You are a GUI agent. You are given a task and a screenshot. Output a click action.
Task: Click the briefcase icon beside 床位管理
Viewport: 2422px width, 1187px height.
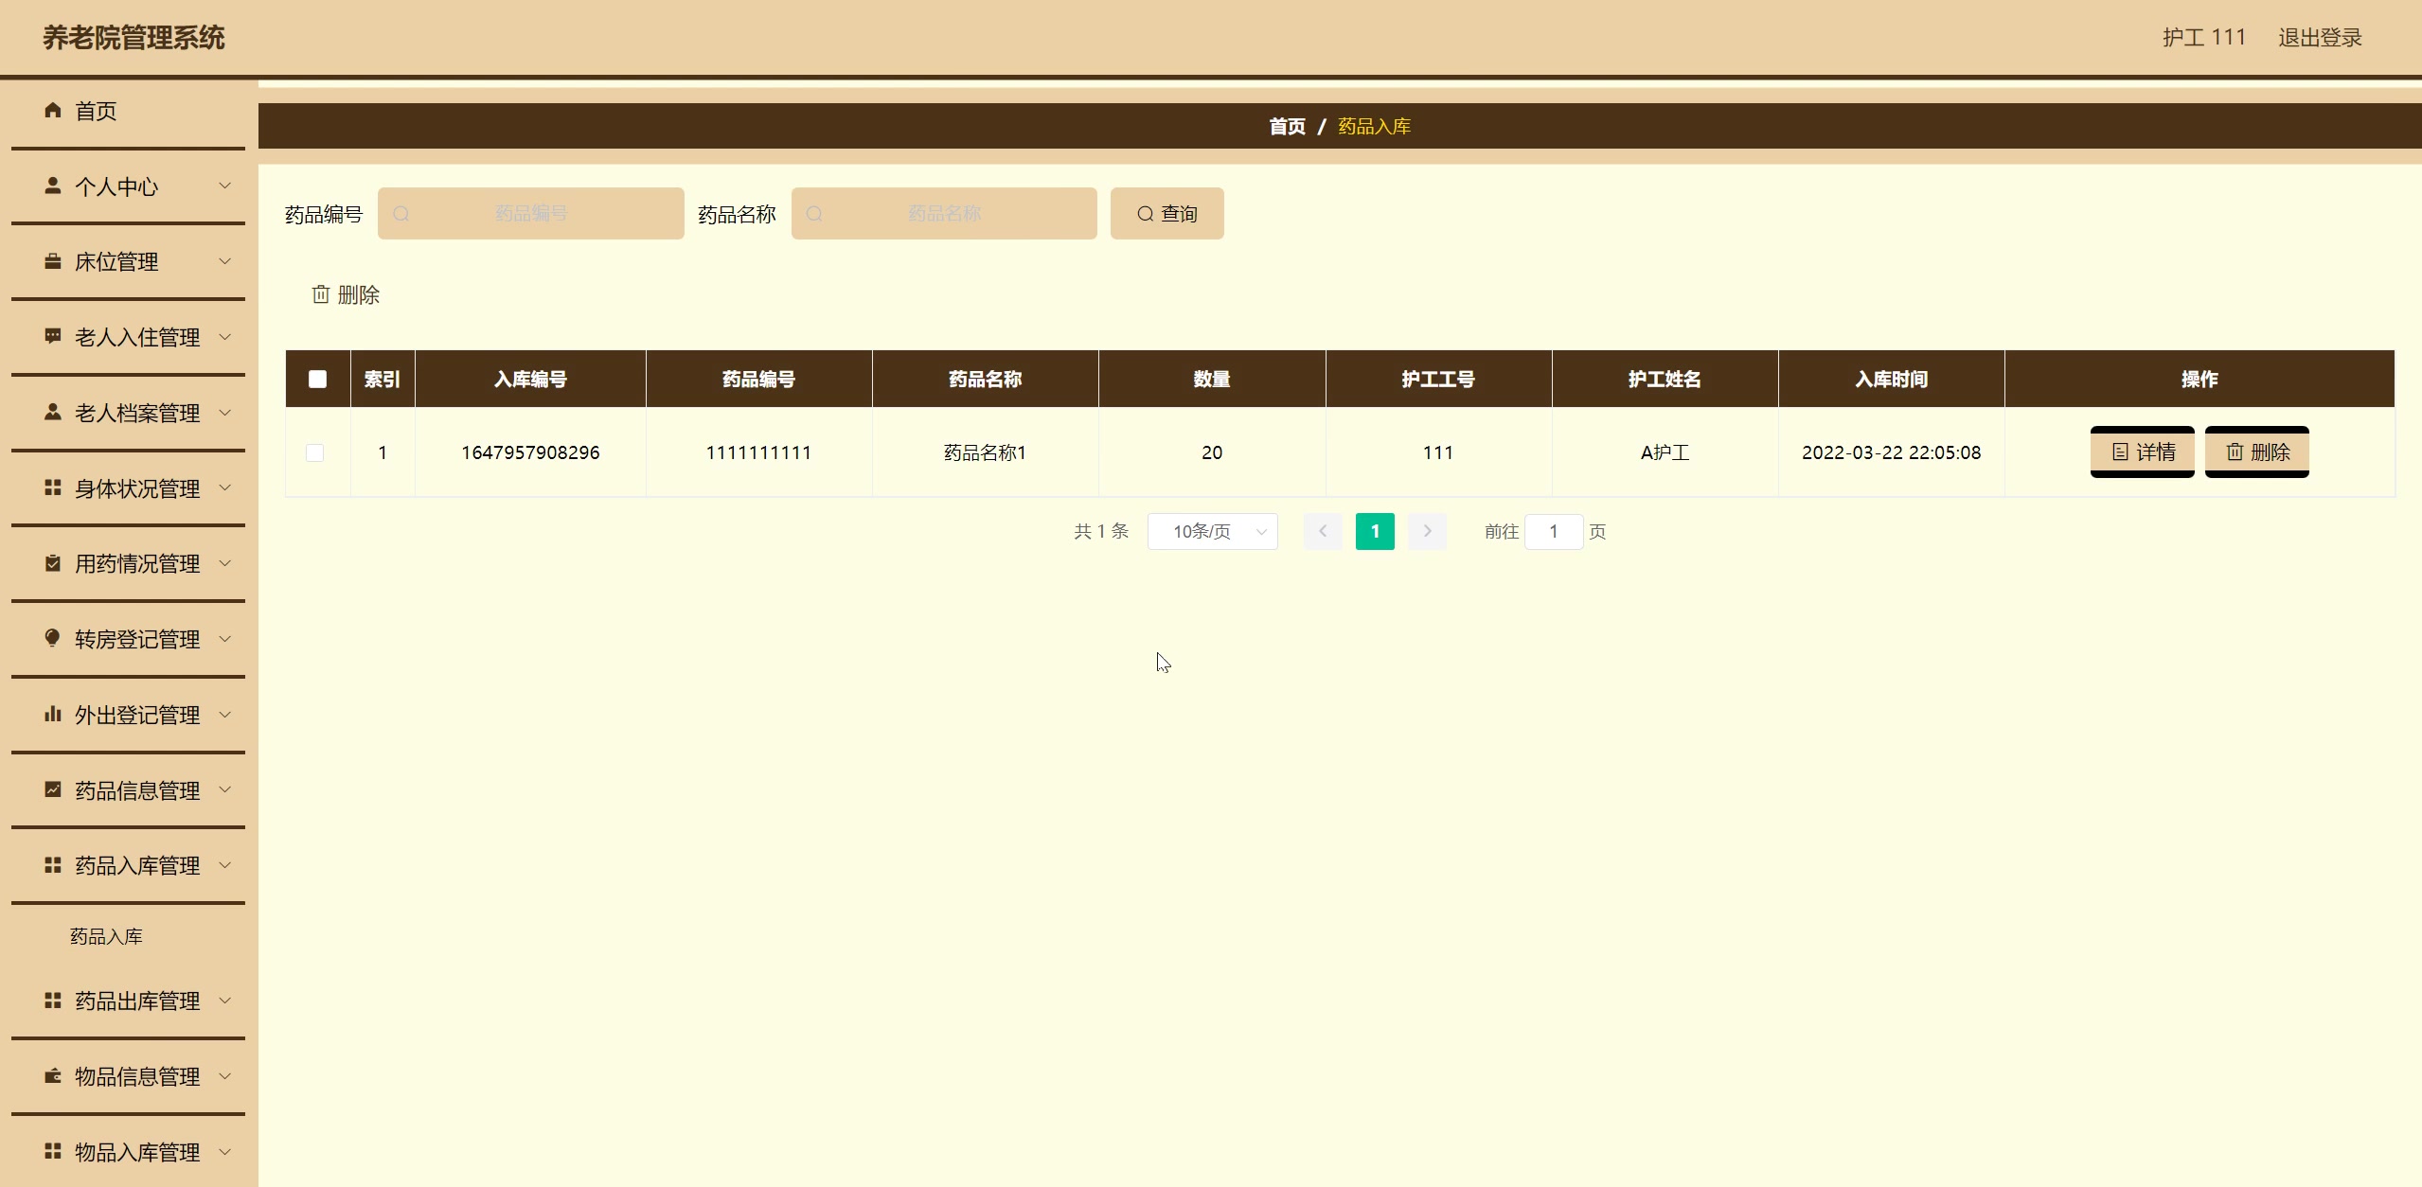(53, 261)
